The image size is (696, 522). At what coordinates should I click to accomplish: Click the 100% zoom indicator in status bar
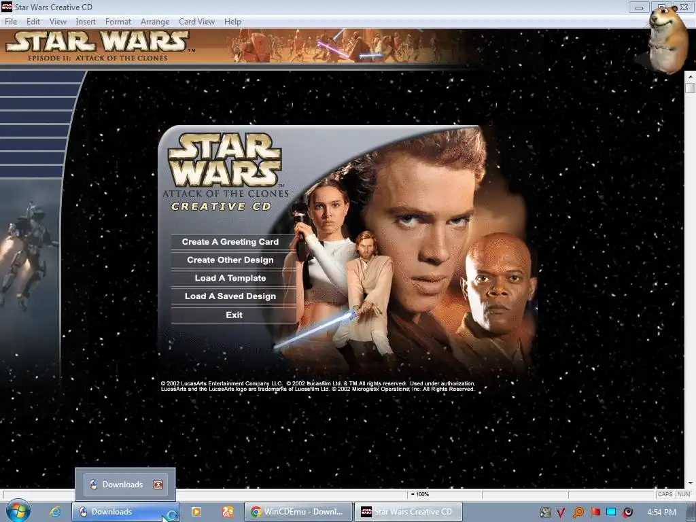click(420, 494)
